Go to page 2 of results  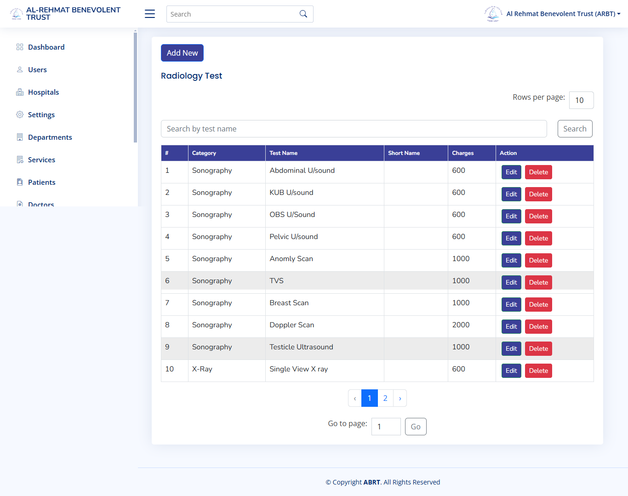coord(385,398)
